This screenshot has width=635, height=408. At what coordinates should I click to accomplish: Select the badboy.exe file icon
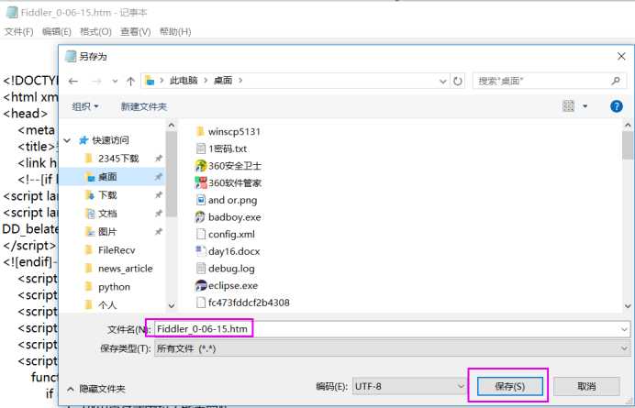click(x=200, y=217)
